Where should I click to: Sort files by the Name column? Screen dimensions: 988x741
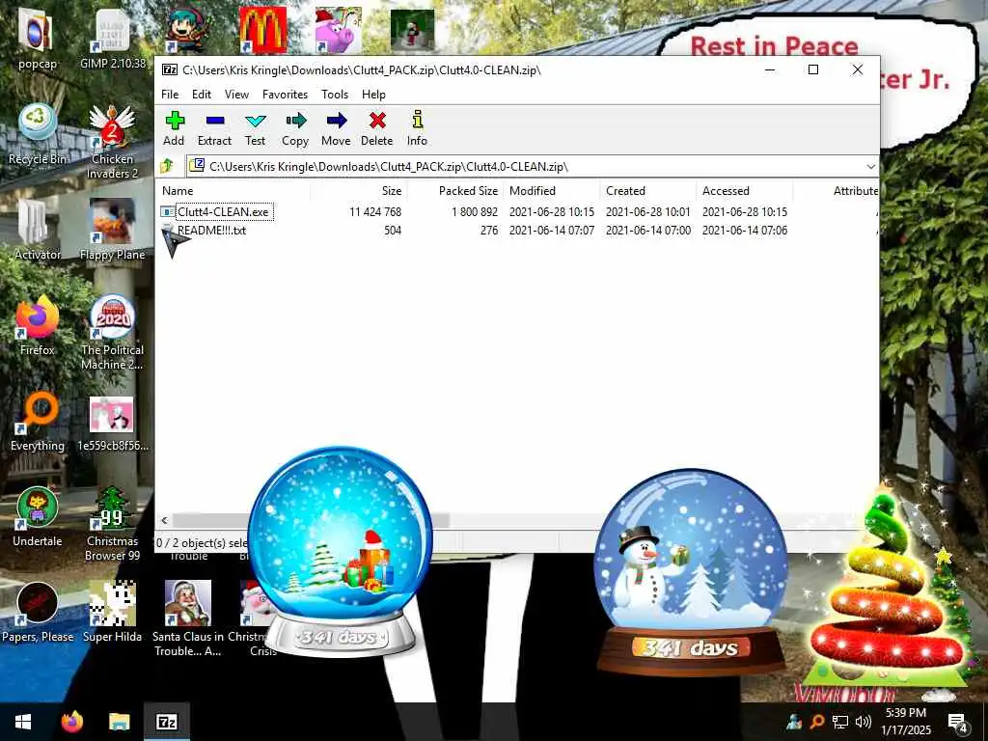click(x=233, y=191)
